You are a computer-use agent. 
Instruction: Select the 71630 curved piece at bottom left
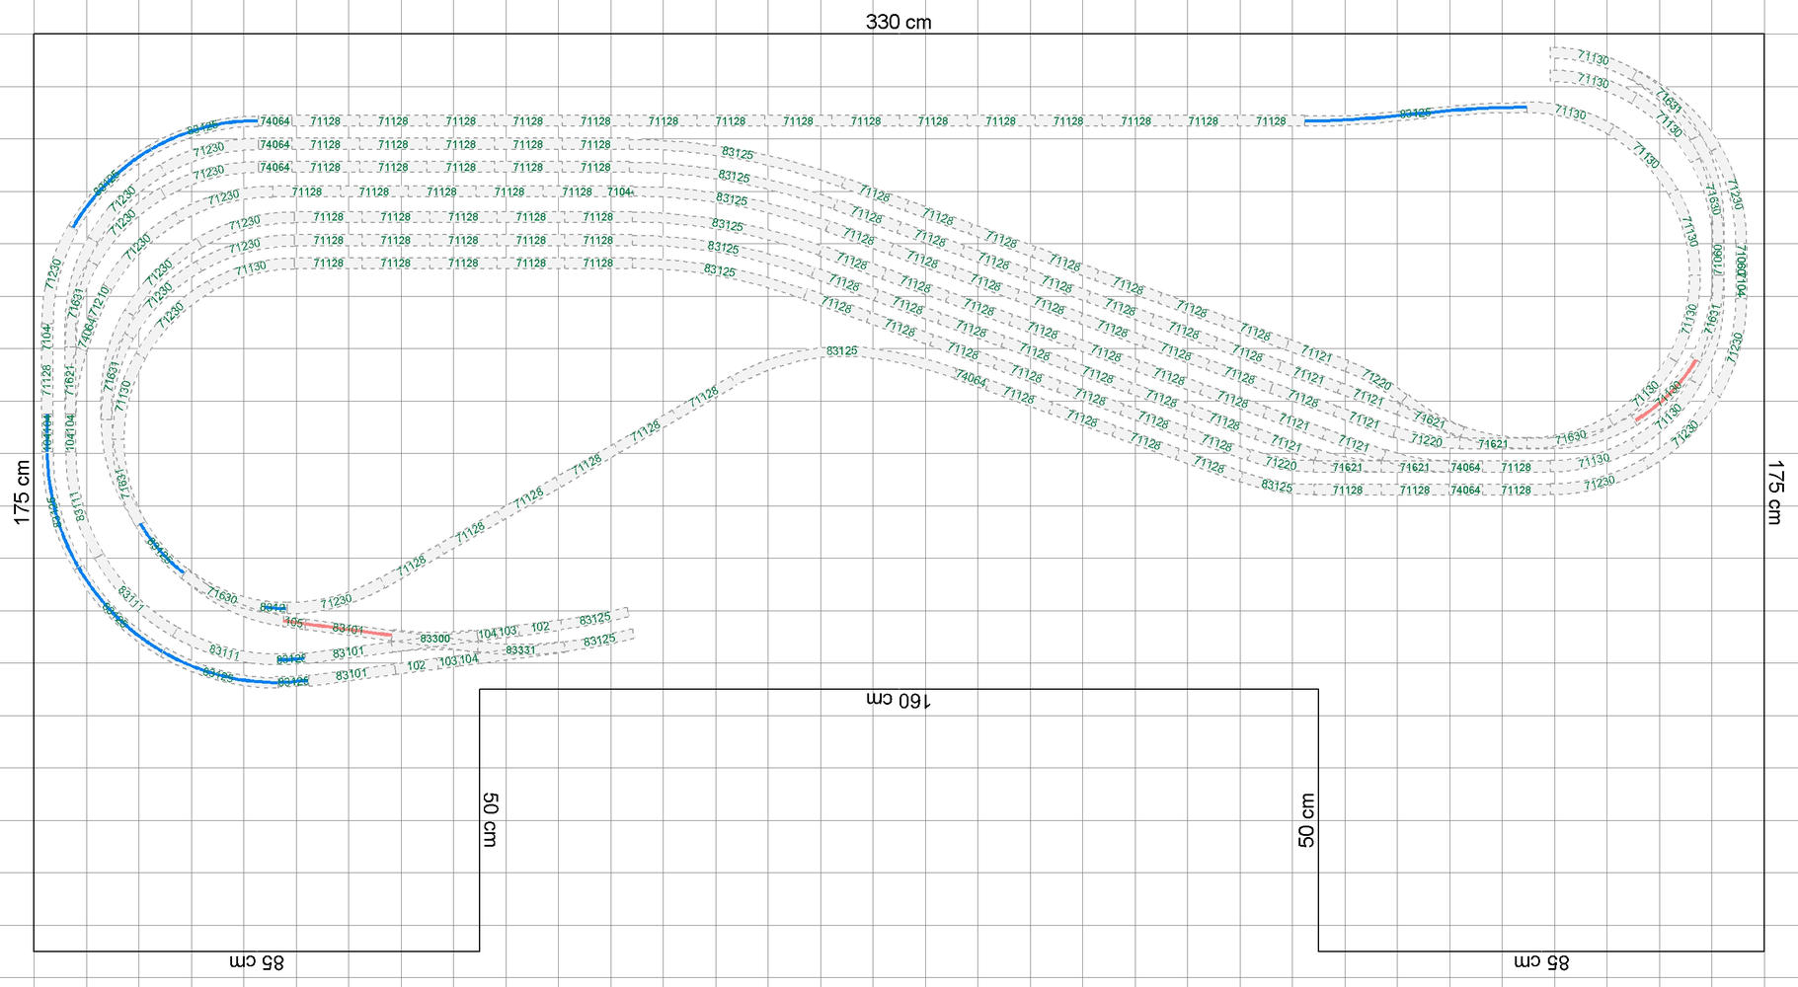pyautogui.click(x=222, y=596)
